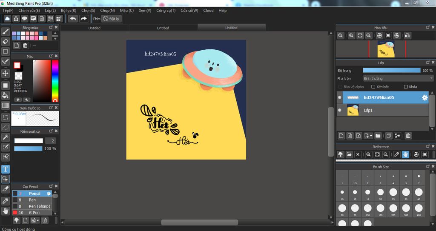Screen dimensions: 436x231
Task: Add new folder in the layer panel
Action: (x=378, y=136)
